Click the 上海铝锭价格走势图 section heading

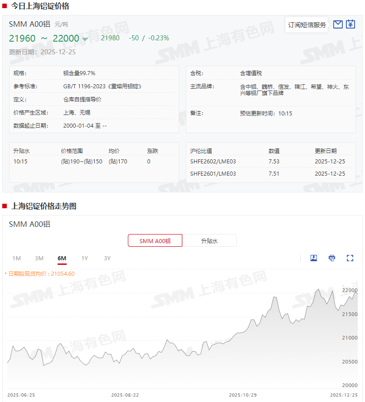(x=44, y=206)
